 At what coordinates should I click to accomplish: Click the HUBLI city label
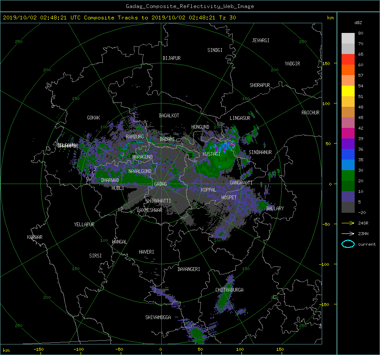pyautogui.click(x=117, y=188)
